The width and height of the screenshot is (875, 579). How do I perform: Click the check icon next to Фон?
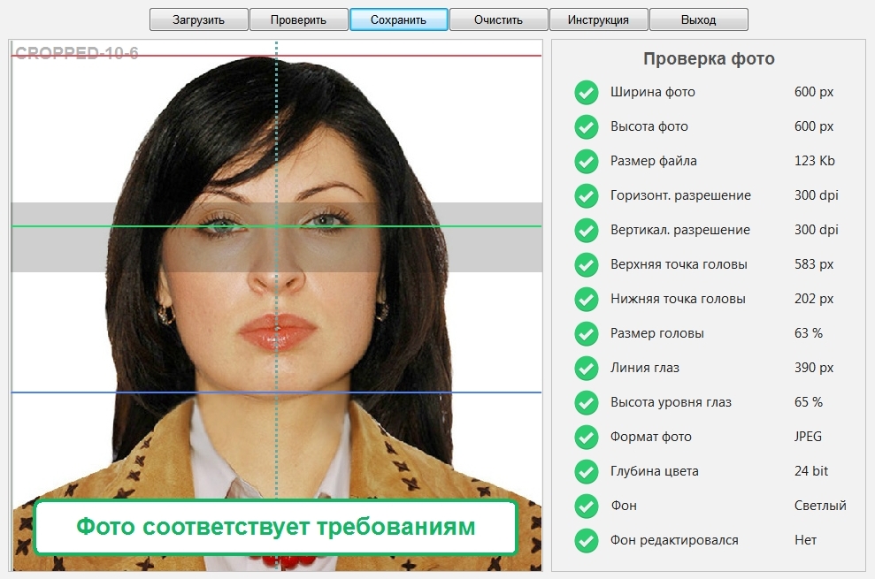pyautogui.click(x=587, y=506)
